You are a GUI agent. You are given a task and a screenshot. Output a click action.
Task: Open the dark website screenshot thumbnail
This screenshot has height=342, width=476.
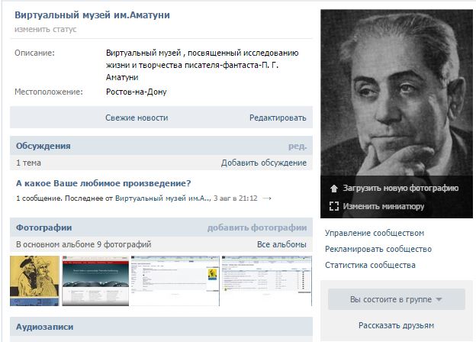coord(95,281)
